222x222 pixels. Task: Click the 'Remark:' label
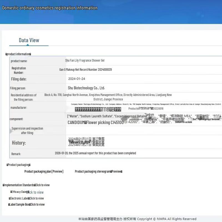tap(16, 154)
